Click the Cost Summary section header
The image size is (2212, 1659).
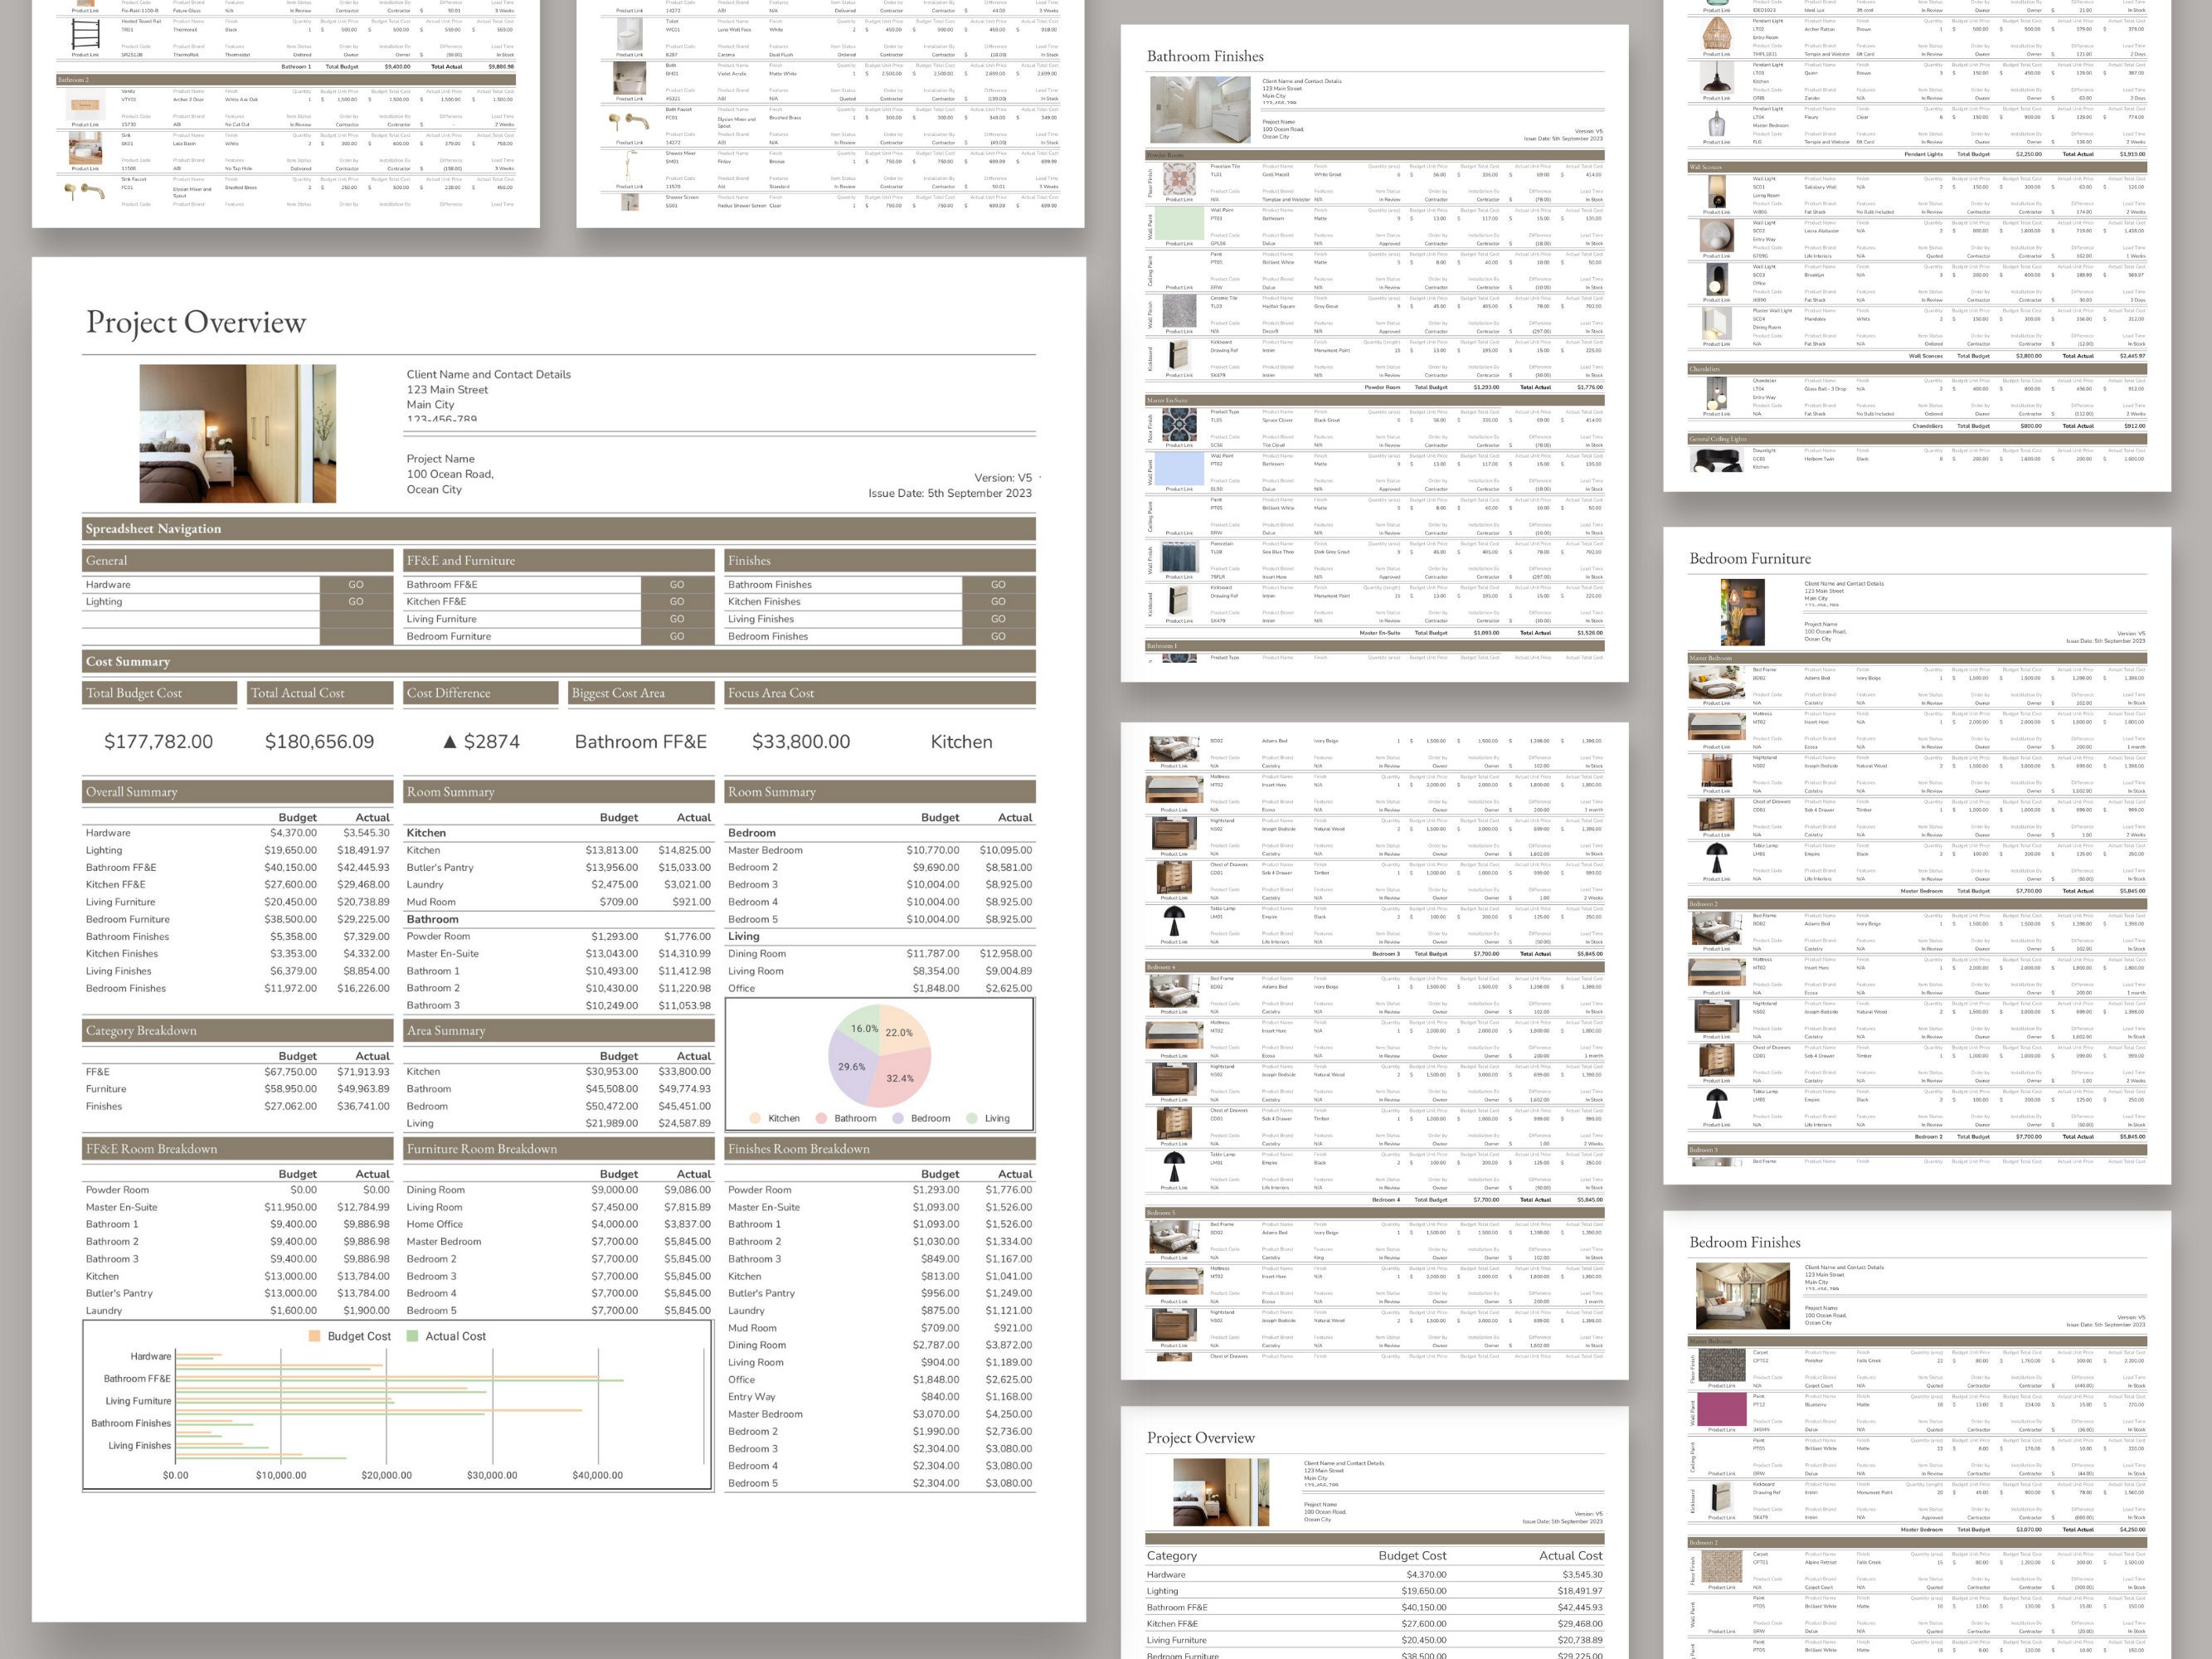[559, 661]
